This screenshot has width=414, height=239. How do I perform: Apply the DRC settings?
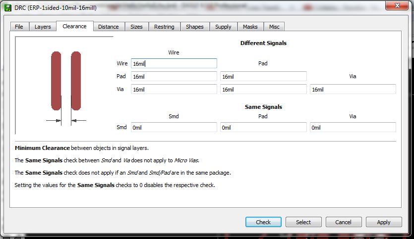pyautogui.click(x=384, y=222)
